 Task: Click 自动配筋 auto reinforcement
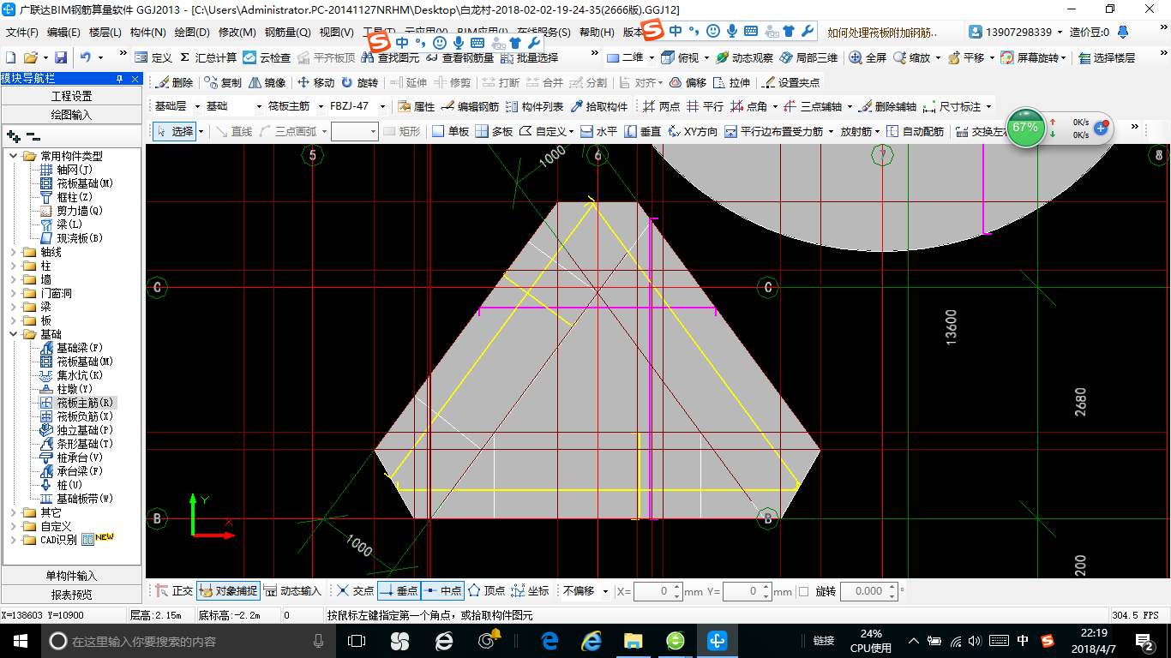915,132
